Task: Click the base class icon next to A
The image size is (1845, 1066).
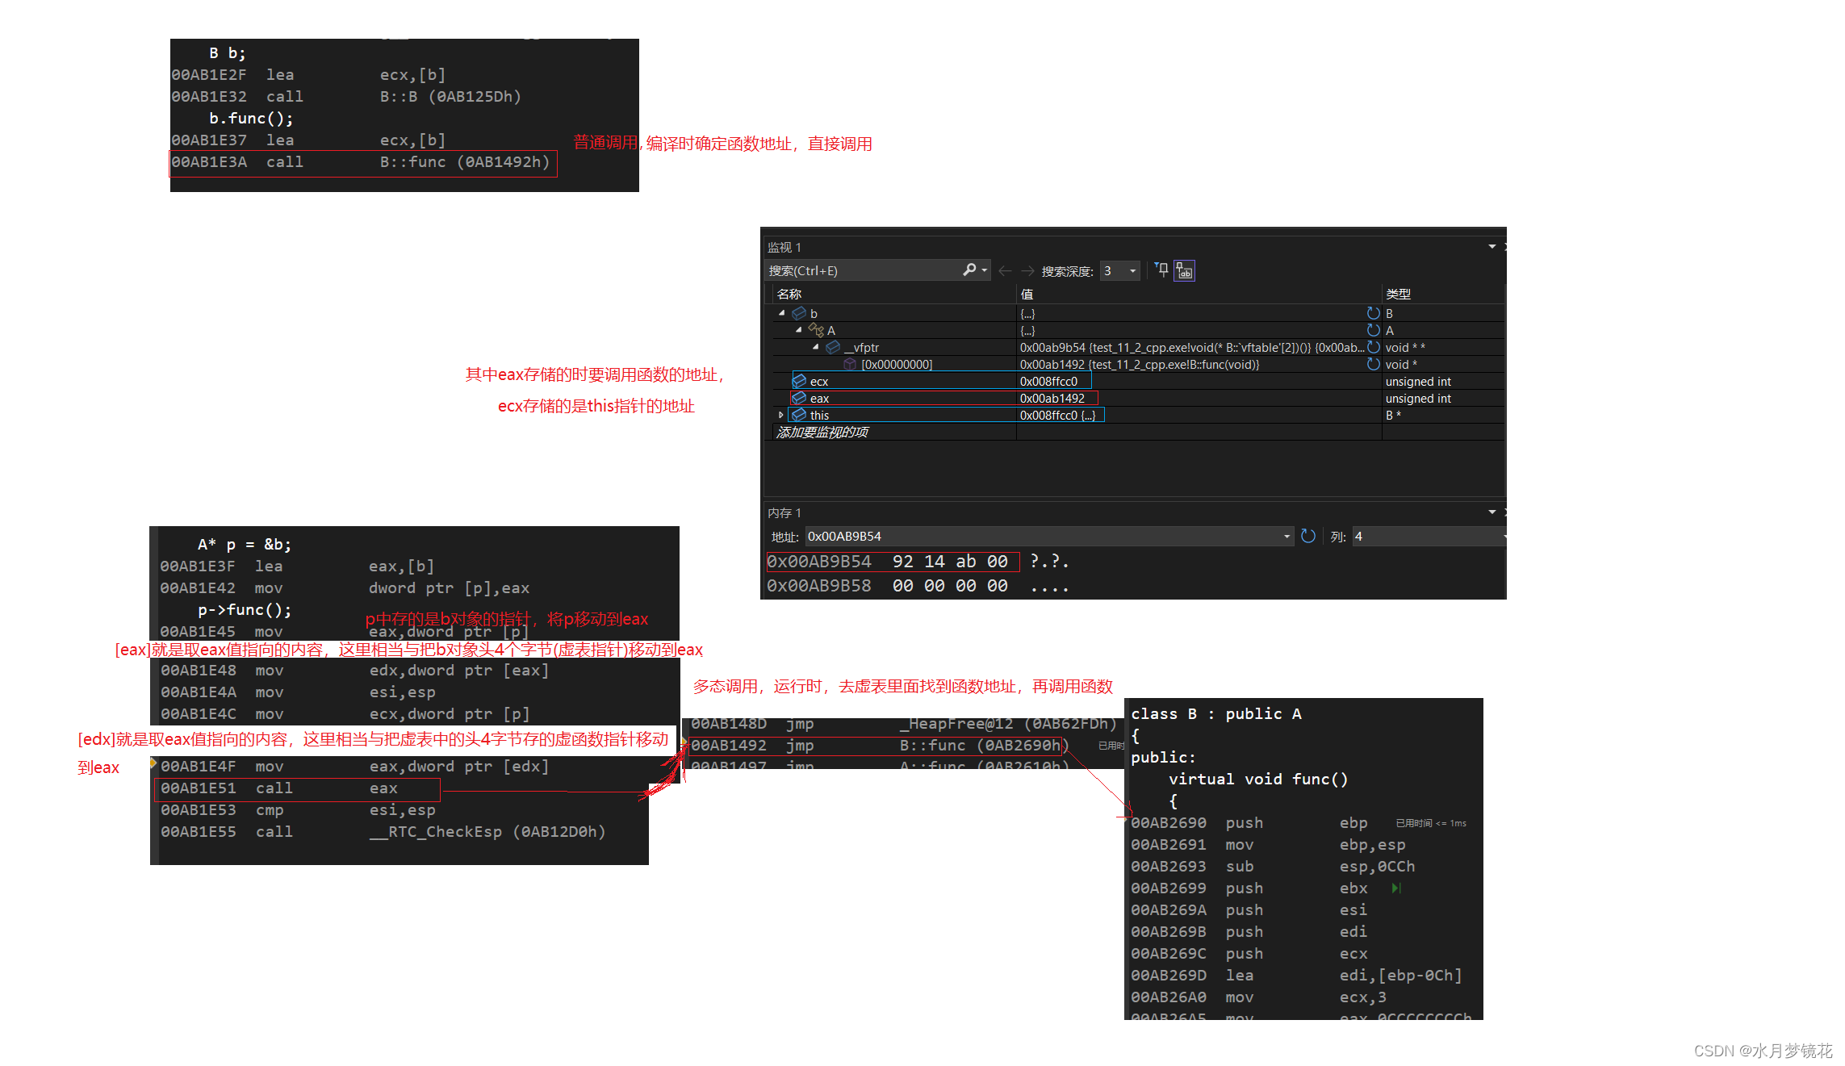Action: [x=816, y=330]
